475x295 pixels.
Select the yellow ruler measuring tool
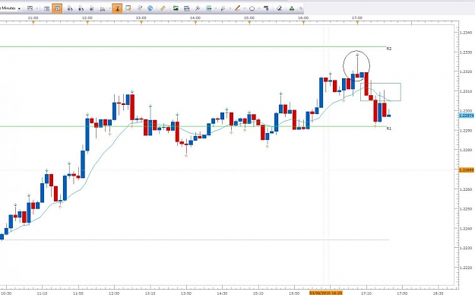click(x=163, y=8)
